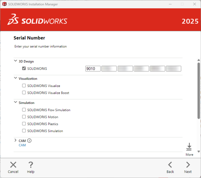Image resolution: width=201 pixels, height=178 pixels.
Task: Click the SOLIDWORKS logo in the red banner
Action: (38, 20)
